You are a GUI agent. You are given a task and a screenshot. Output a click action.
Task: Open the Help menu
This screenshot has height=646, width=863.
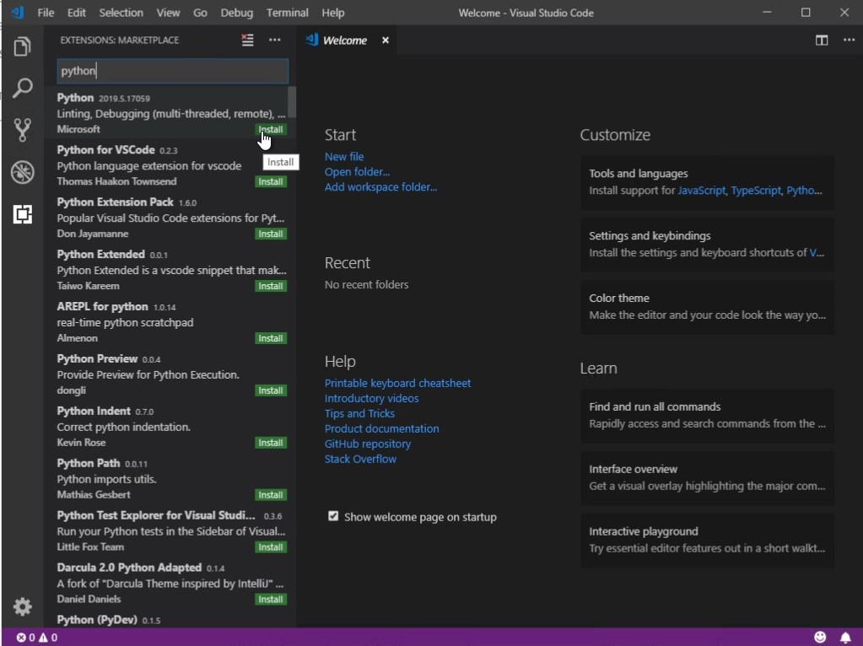(333, 13)
